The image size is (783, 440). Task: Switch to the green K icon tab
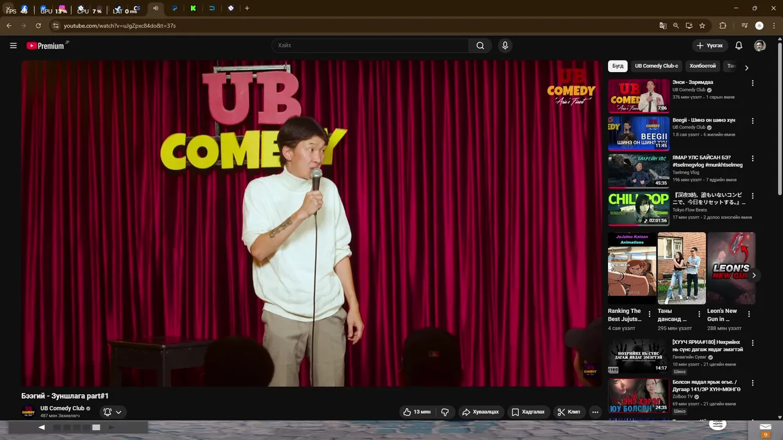(193, 9)
